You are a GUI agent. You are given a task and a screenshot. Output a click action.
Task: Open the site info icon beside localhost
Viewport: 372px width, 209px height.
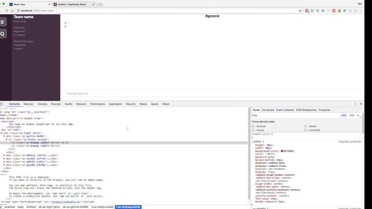pyautogui.click(x=18, y=10)
